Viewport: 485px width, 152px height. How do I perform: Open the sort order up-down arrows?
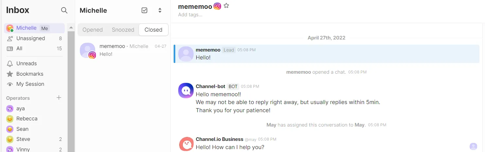click(x=160, y=10)
